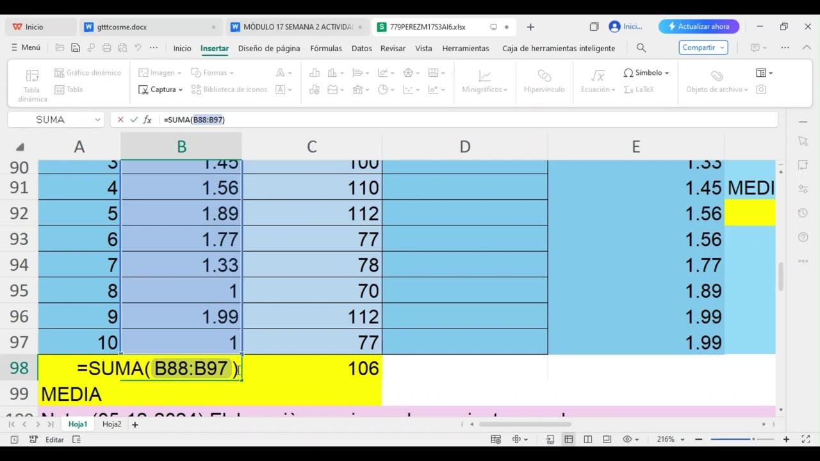This screenshot has width=820, height=461.
Task: Cancel the formula entry with the X
Action: [x=120, y=120]
